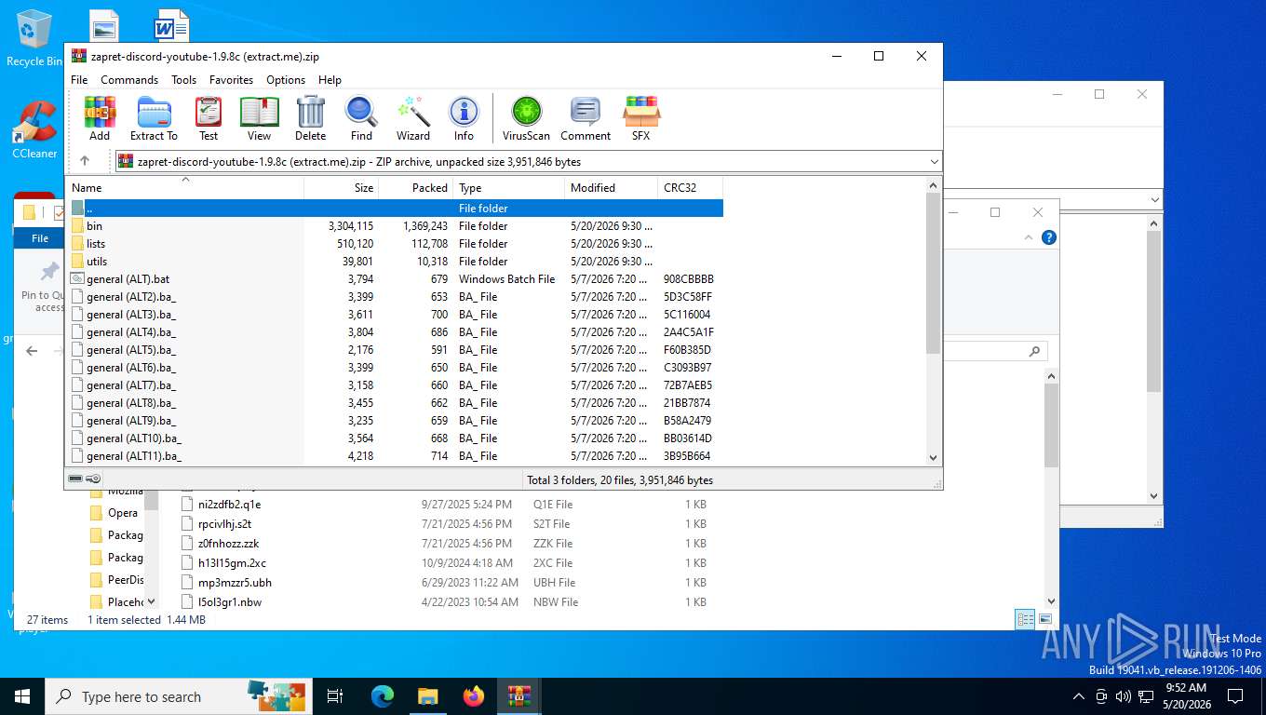The height and width of the screenshot is (715, 1266).
Task: Sort file list by Name column
Action: tap(184, 187)
